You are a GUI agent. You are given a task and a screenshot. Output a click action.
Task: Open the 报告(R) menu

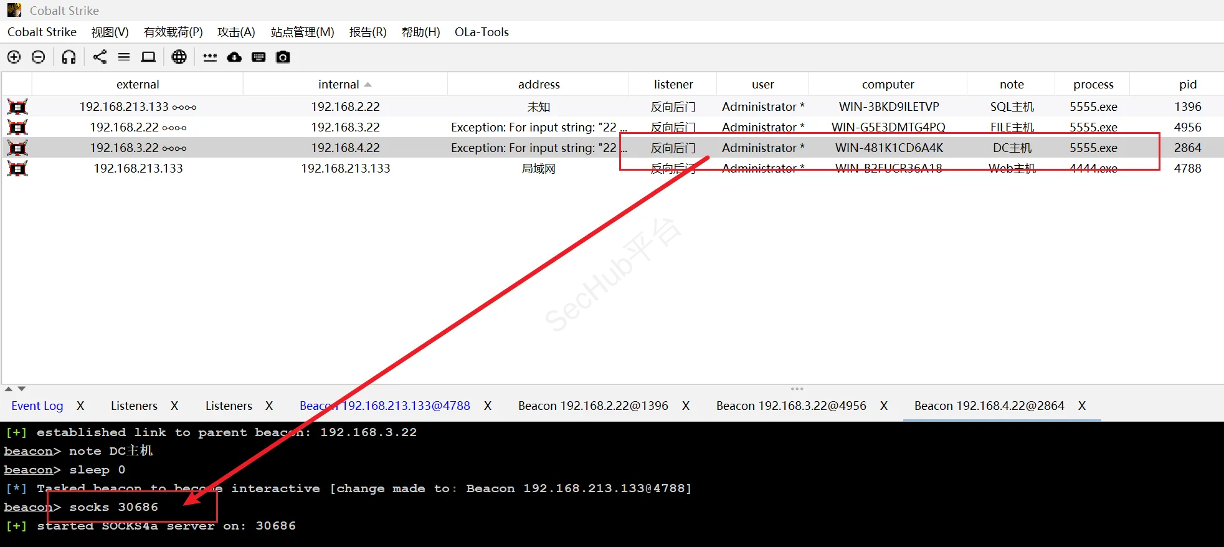[368, 32]
